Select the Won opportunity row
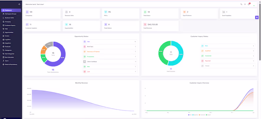The image size is (261, 119). click(110, 66)
